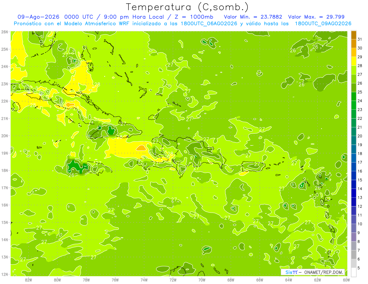Click the lime-green legend swatch between 26 and 27

tap(354, 79)
